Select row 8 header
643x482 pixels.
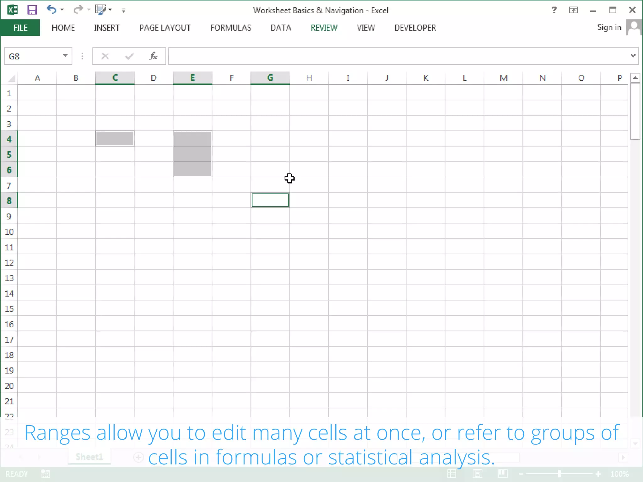coord(9,201)
